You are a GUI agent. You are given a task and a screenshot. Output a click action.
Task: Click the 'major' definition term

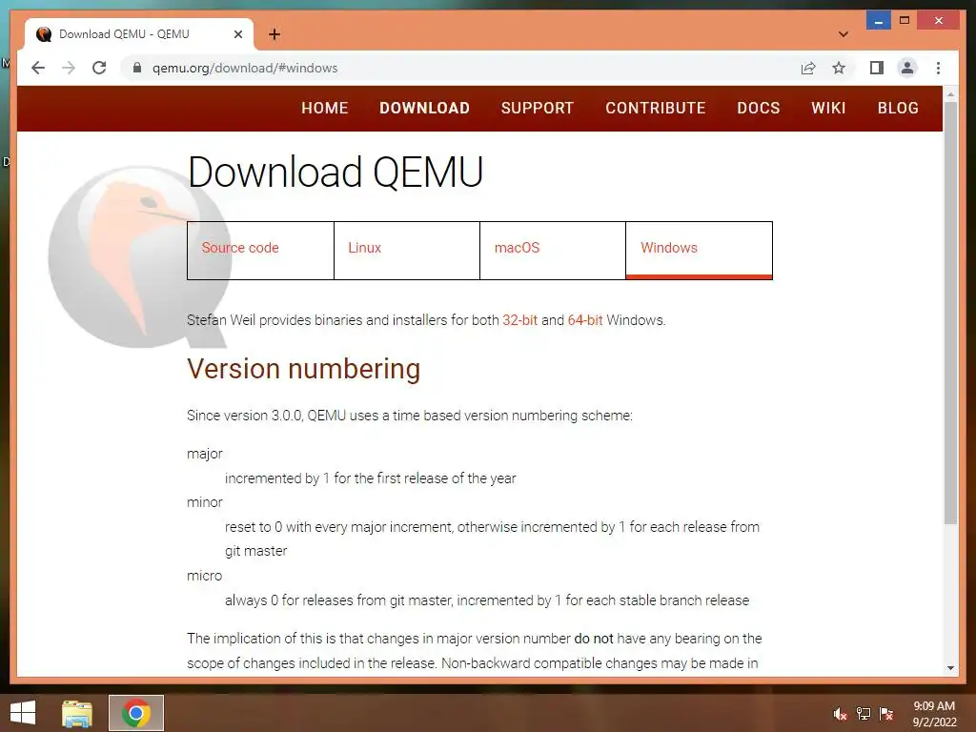click(205, 454)
